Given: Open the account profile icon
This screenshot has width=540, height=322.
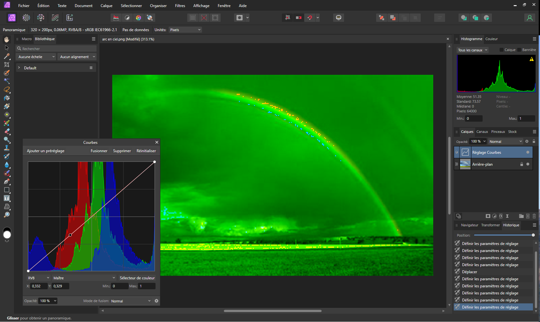Looking at the screenshot, I should [530, 18].
